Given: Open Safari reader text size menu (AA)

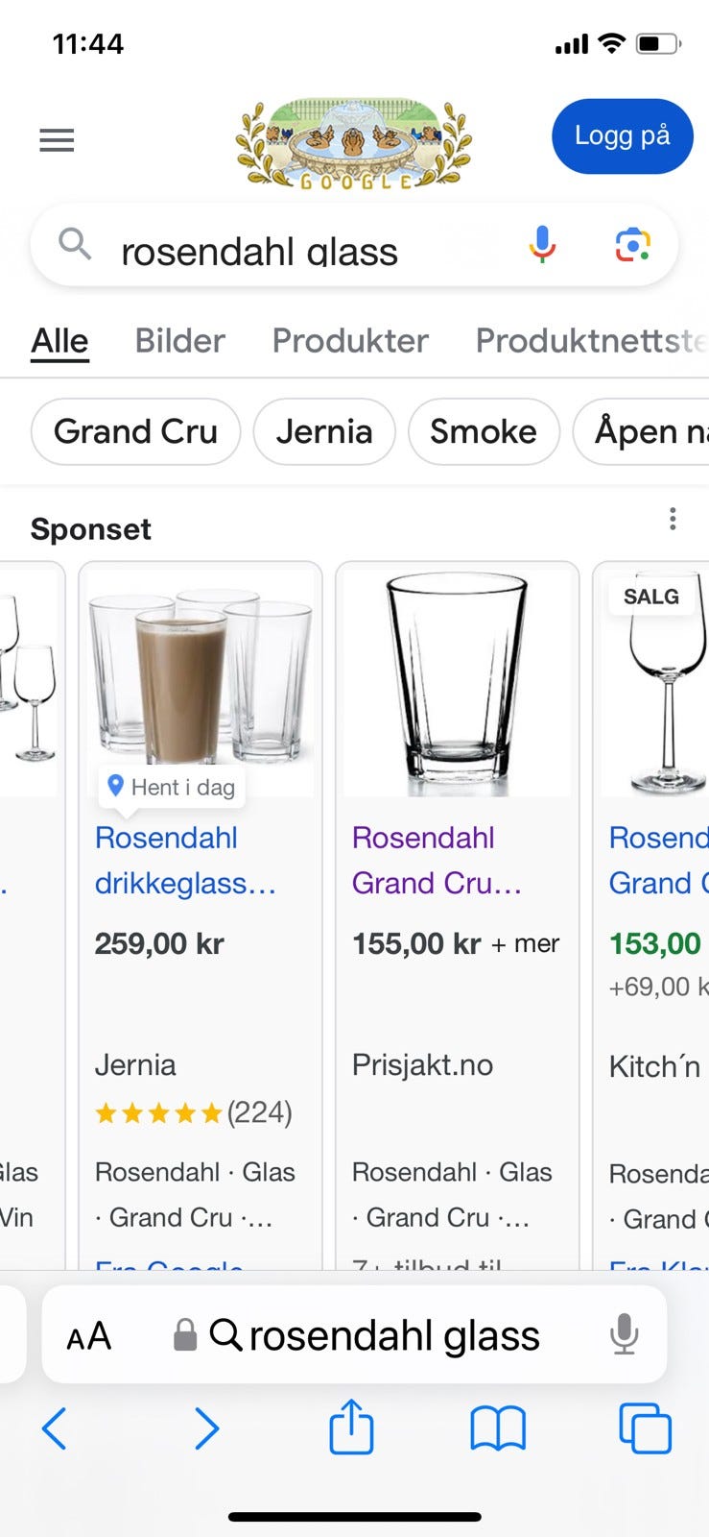Looking at the screenshot, I should point(89,1336).
